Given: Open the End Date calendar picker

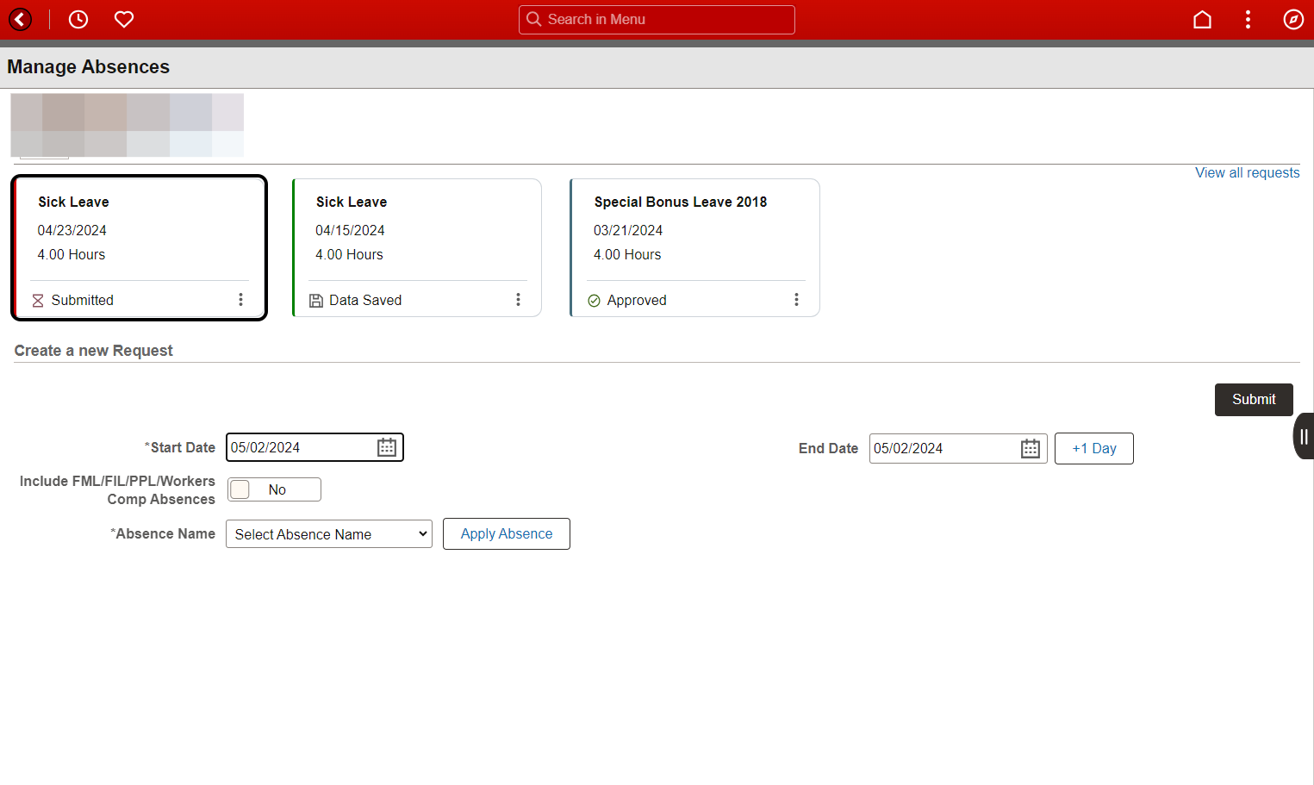Looking at the screenshot, I should click(1031, 448).
